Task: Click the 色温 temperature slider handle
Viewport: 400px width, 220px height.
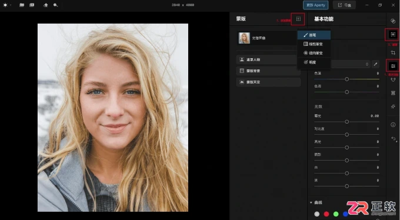Action: [346, 79]
